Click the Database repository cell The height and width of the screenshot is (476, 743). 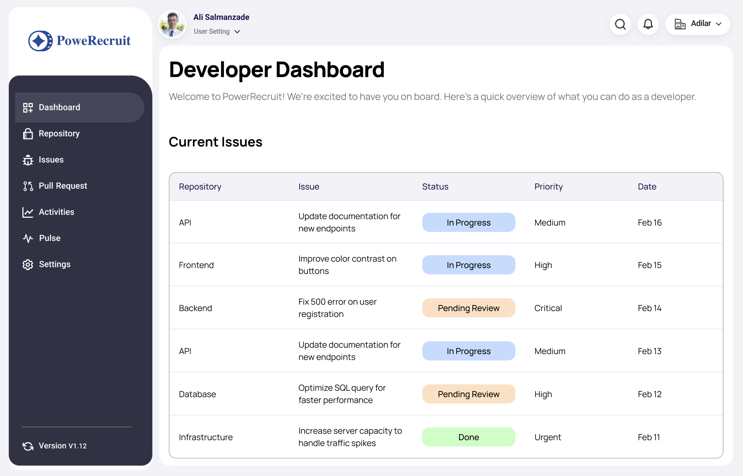point(197,394)
